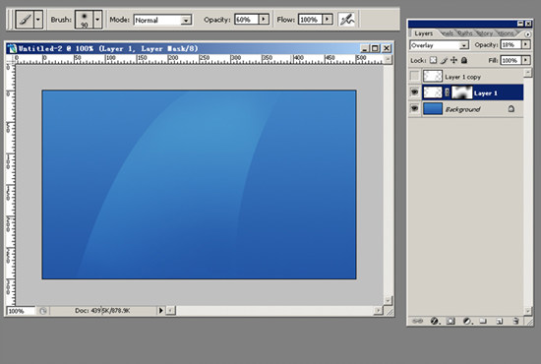This screenshot has height=364, width=541.
Task: Switch to the Layers tab
Action: (423, 33)
